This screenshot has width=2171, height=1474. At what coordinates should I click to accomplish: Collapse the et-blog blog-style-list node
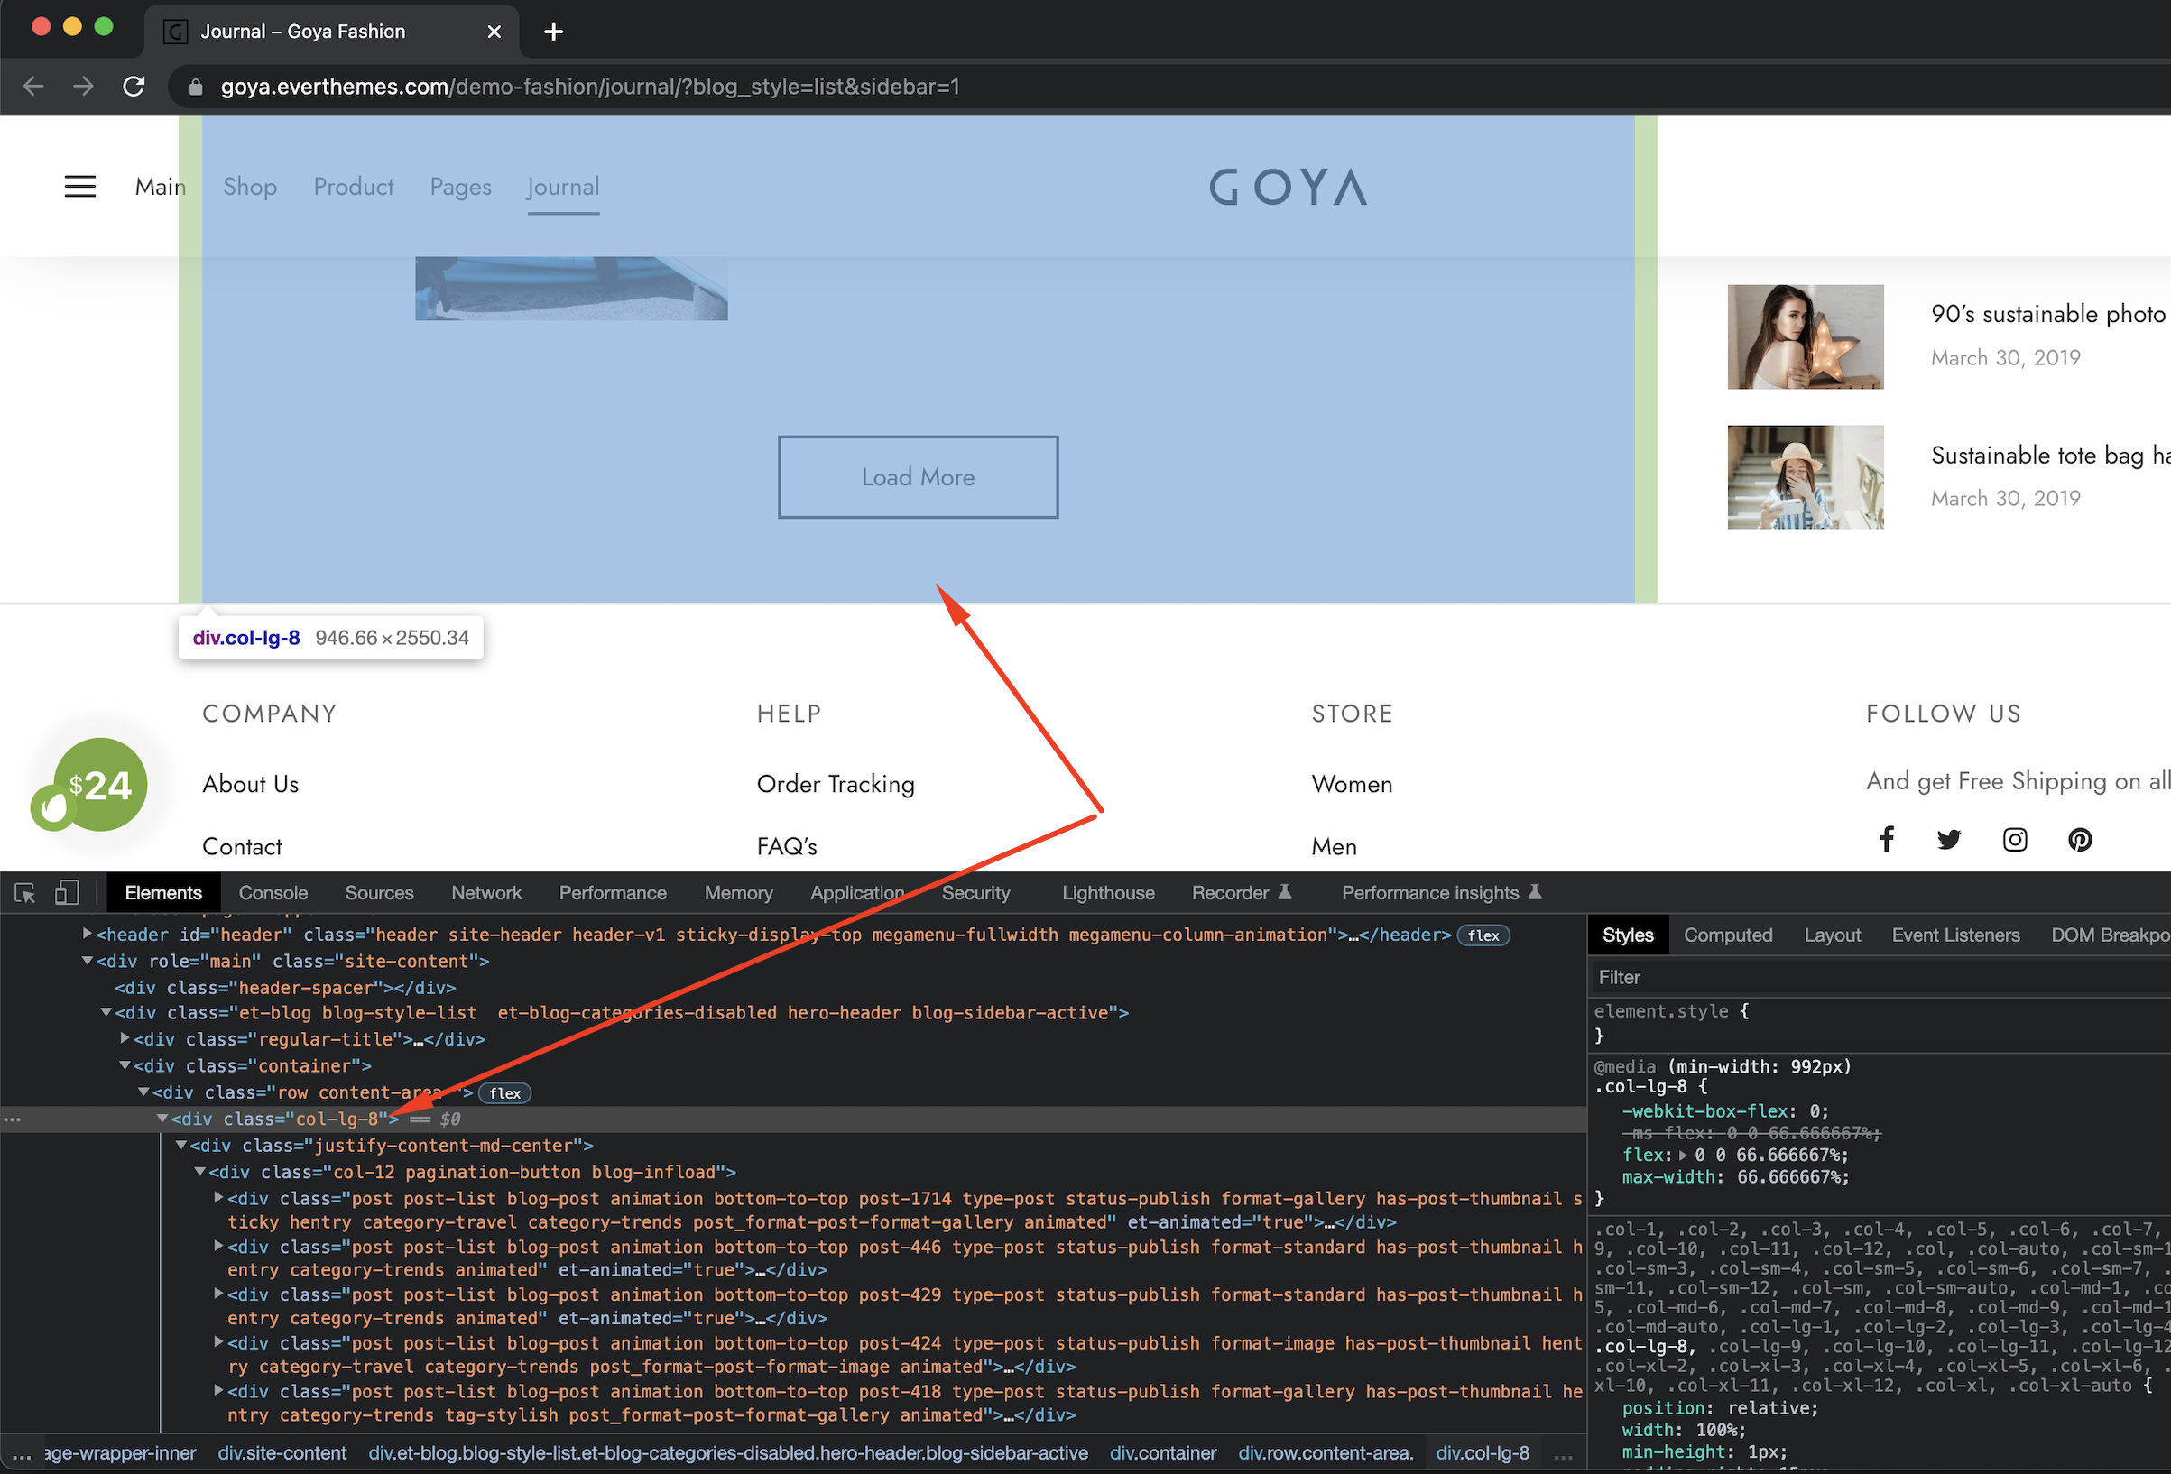(106, 1012)
